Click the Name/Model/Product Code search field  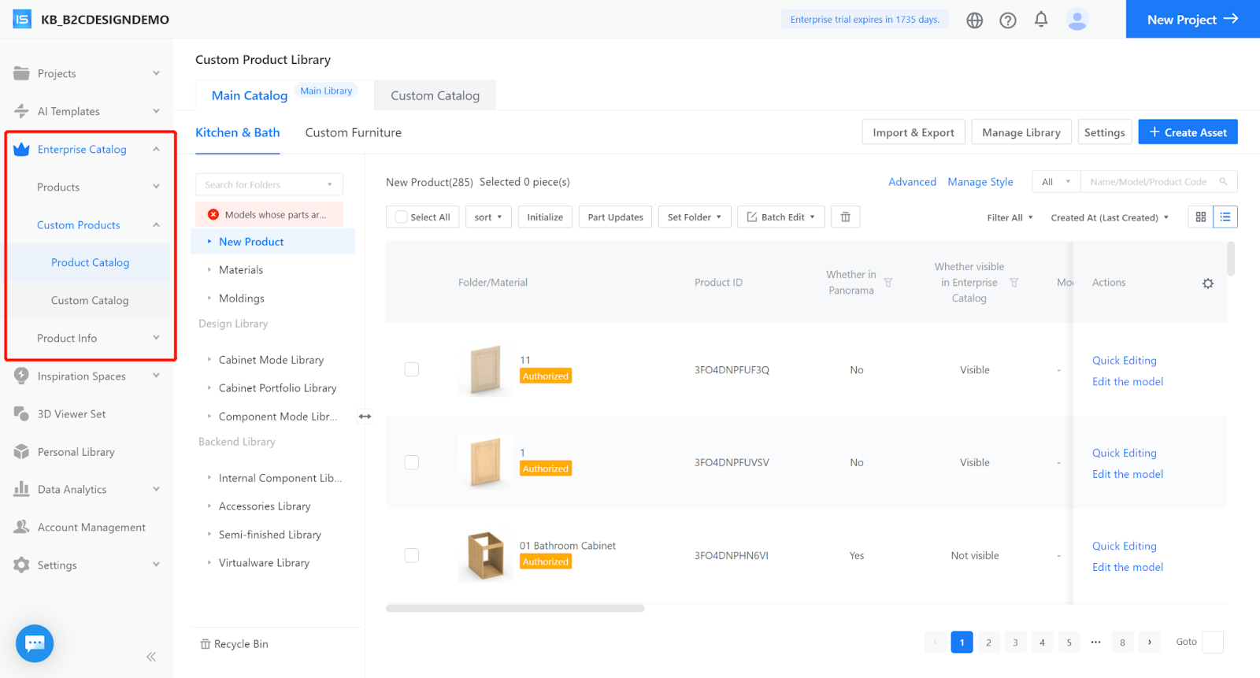click(x=1148, y=182)
